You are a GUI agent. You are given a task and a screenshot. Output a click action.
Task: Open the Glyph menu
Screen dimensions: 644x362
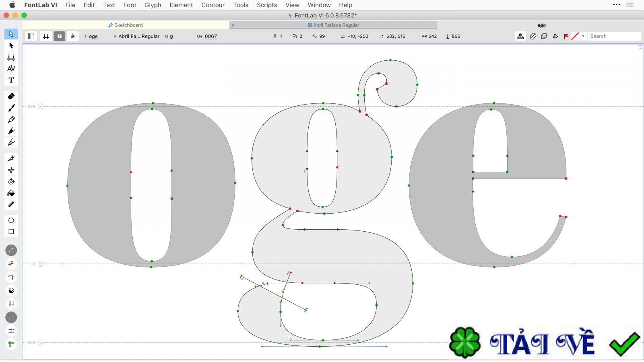(153, 5)
